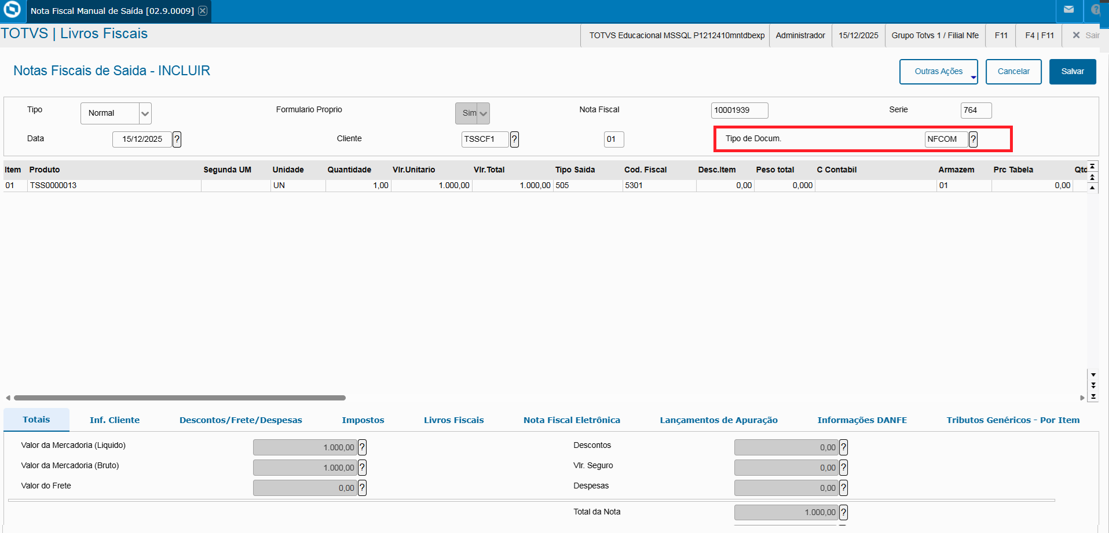
Task: Open the Livros Fiscais tab
Action: (454, 420)
